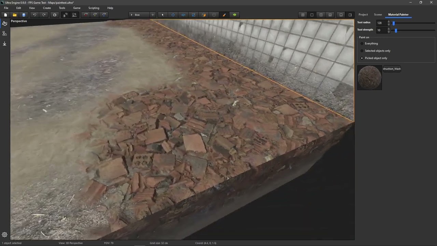The height and width of the screenshot is (246, 437).
Task: Open the Create menu
Action: (x=47, y=8)
